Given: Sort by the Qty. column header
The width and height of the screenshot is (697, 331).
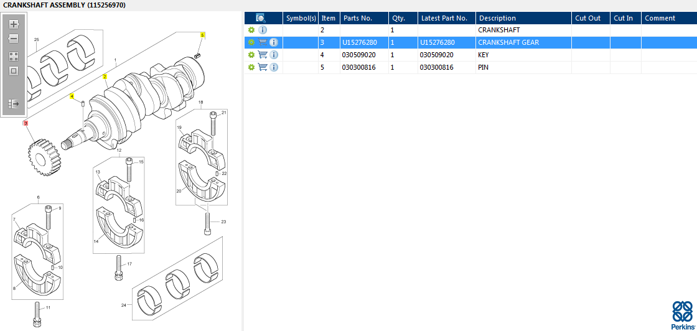Looking at the screenshot, I should [x=403, y=18].
